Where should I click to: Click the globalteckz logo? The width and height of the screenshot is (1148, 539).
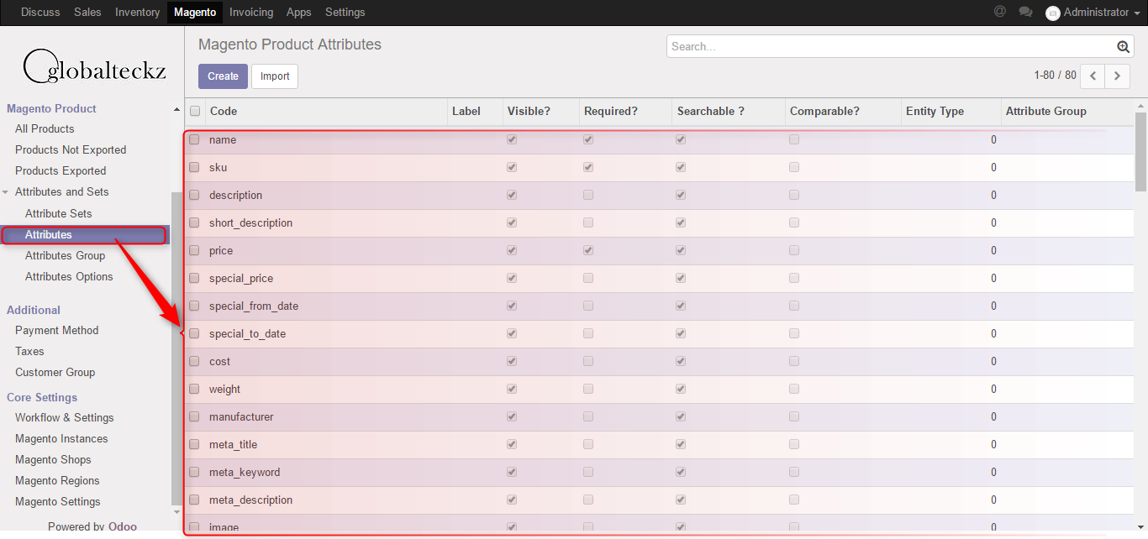click(92, 66)
